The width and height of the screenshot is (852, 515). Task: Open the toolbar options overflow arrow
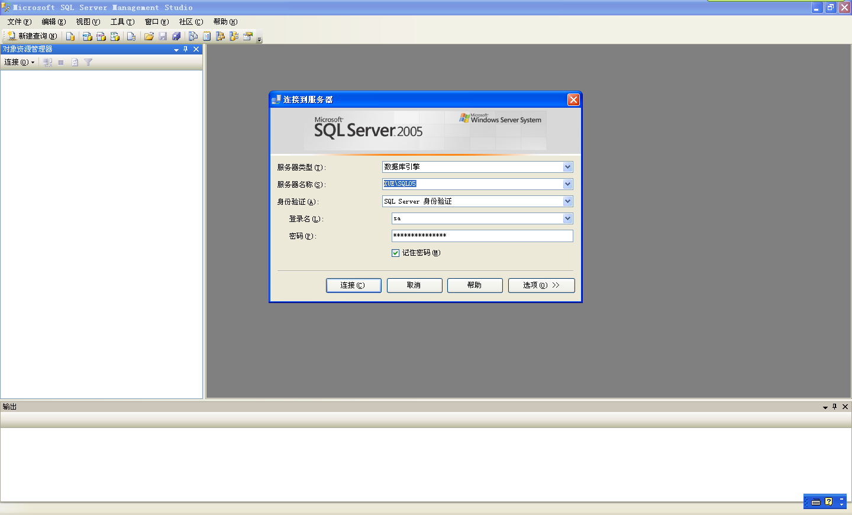259,39
